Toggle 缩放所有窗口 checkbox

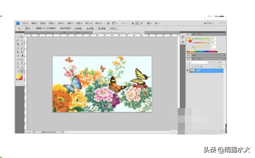(x=59, y=29)
